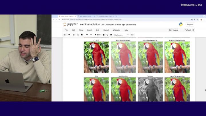Open the command palette keyboard icon
The height and width of the screenshot is (116, 206).
132,35
